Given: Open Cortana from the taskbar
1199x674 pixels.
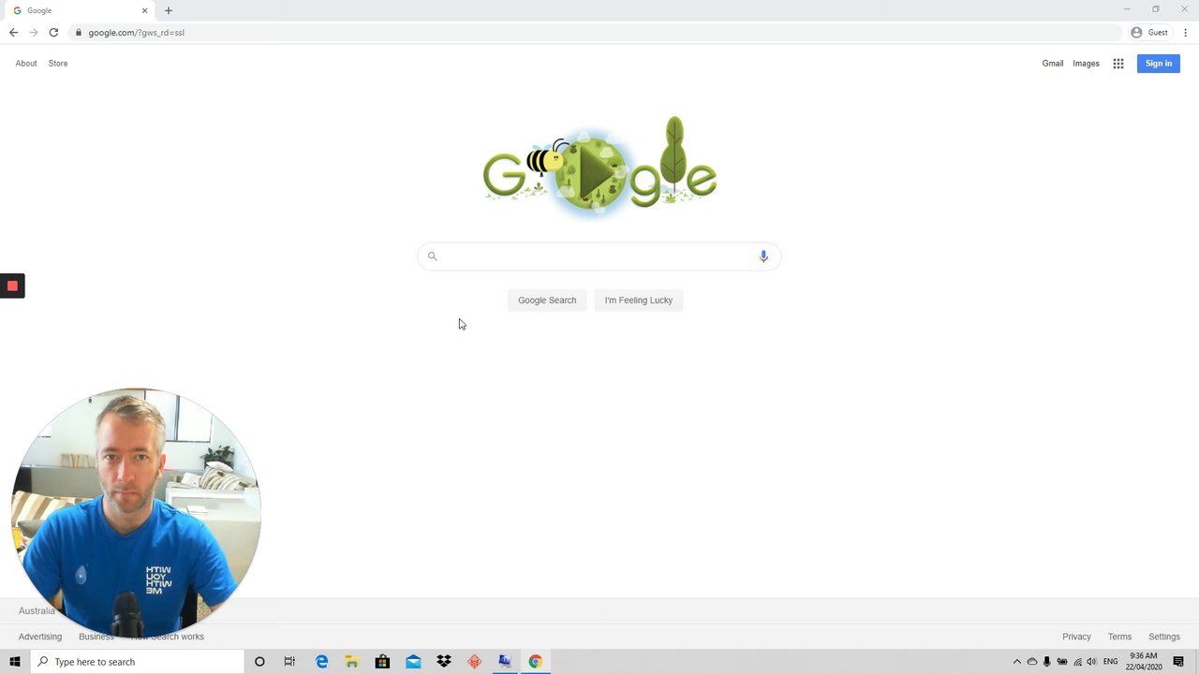Looking at the screenshot, I should pyautogui.click(x=259, y=662).
